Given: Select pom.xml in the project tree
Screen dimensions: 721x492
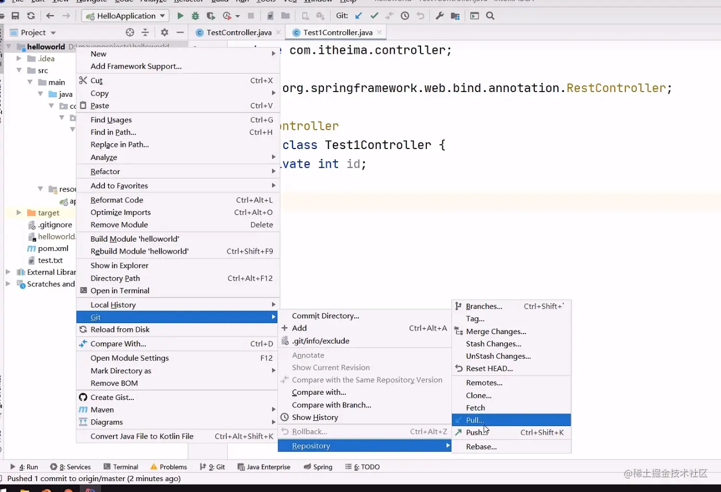Looking at the screenshot, I should click(53, 248).
